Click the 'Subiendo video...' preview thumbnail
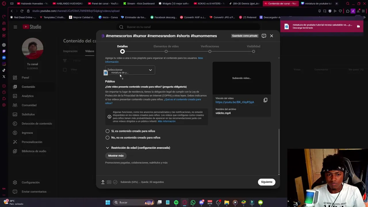This screenshot has height=207, width=368. pos(241,78)
